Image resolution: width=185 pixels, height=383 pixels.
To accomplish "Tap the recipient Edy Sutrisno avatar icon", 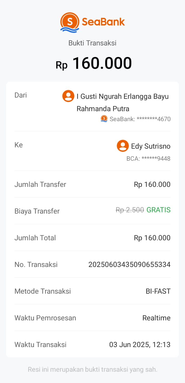I will pos(123,146).
